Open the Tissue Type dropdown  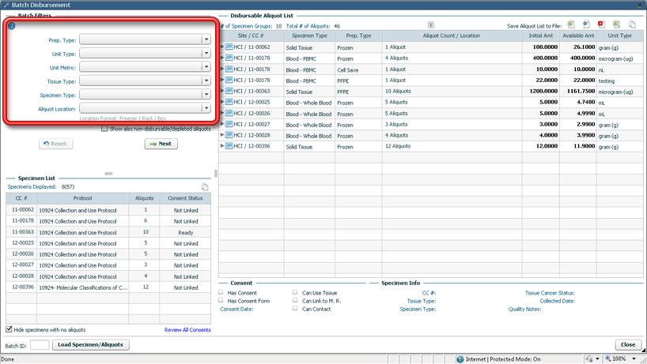tap(206, 81)
